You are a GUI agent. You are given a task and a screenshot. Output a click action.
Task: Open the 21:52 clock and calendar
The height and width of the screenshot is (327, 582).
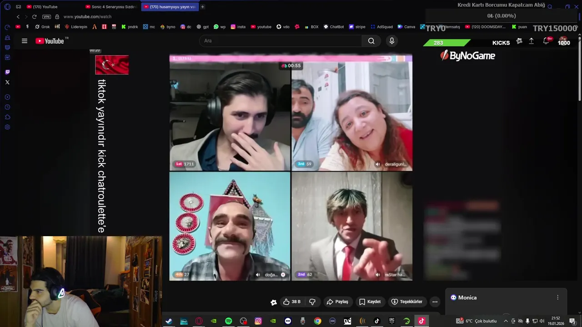[556, 321]
